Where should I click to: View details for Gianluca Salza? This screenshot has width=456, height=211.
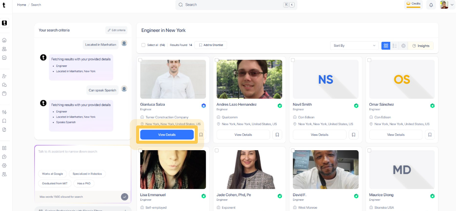point(167,135)
